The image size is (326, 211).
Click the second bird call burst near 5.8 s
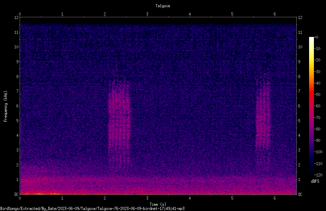click(263, 121)
